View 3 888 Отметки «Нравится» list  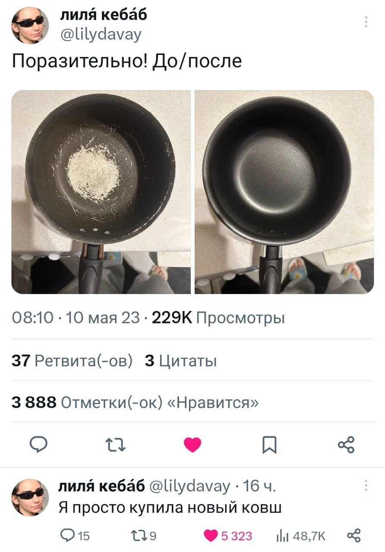136,402
